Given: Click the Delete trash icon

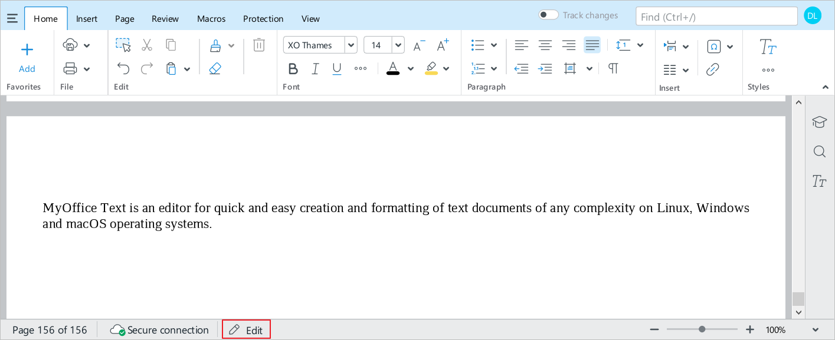Looking at the screenshot, I should [x=259, y=45].
